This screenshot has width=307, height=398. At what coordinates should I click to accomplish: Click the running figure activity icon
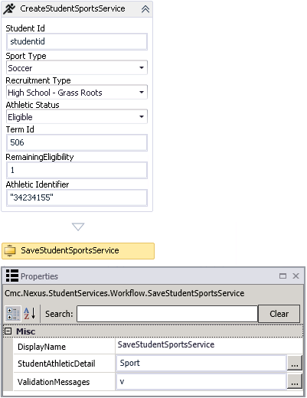click(x=9, y=8)
